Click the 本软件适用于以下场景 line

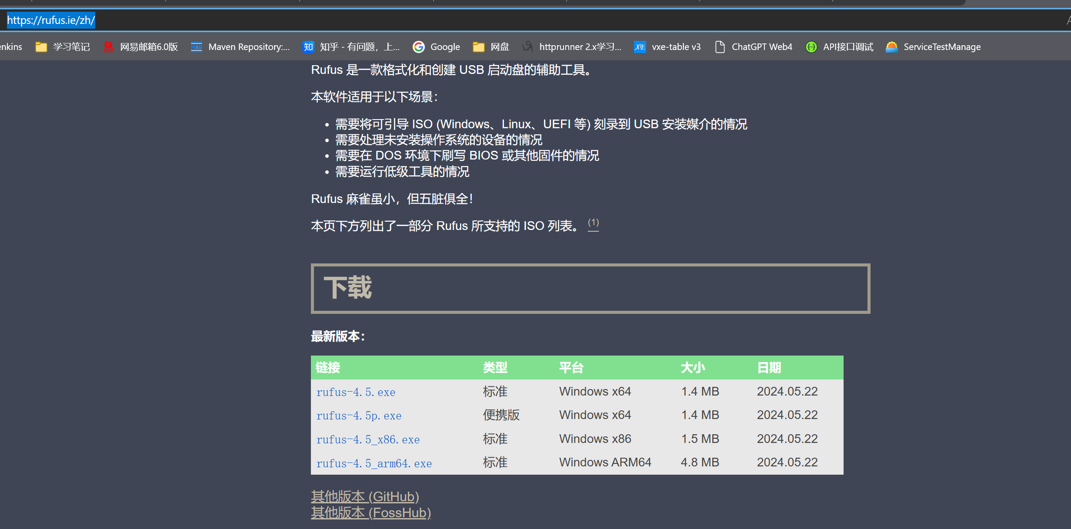click(374, 97)
